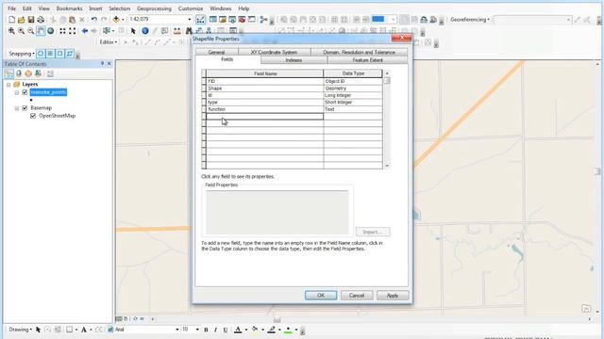
Task: Click the empty Field Name cell below function
Action: 264,116
